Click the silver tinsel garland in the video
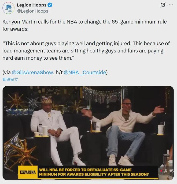Image resolution: width=177 pixels, height=184 pixels. 104,95
